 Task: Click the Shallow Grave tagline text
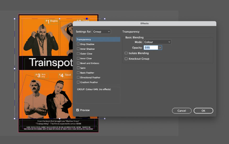[x=58, y=122]
